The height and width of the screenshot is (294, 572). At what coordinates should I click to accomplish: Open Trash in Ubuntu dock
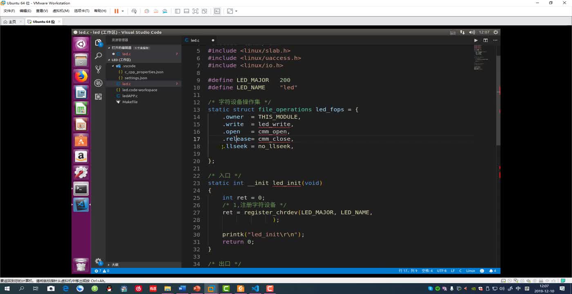click(x=81, y=265)
